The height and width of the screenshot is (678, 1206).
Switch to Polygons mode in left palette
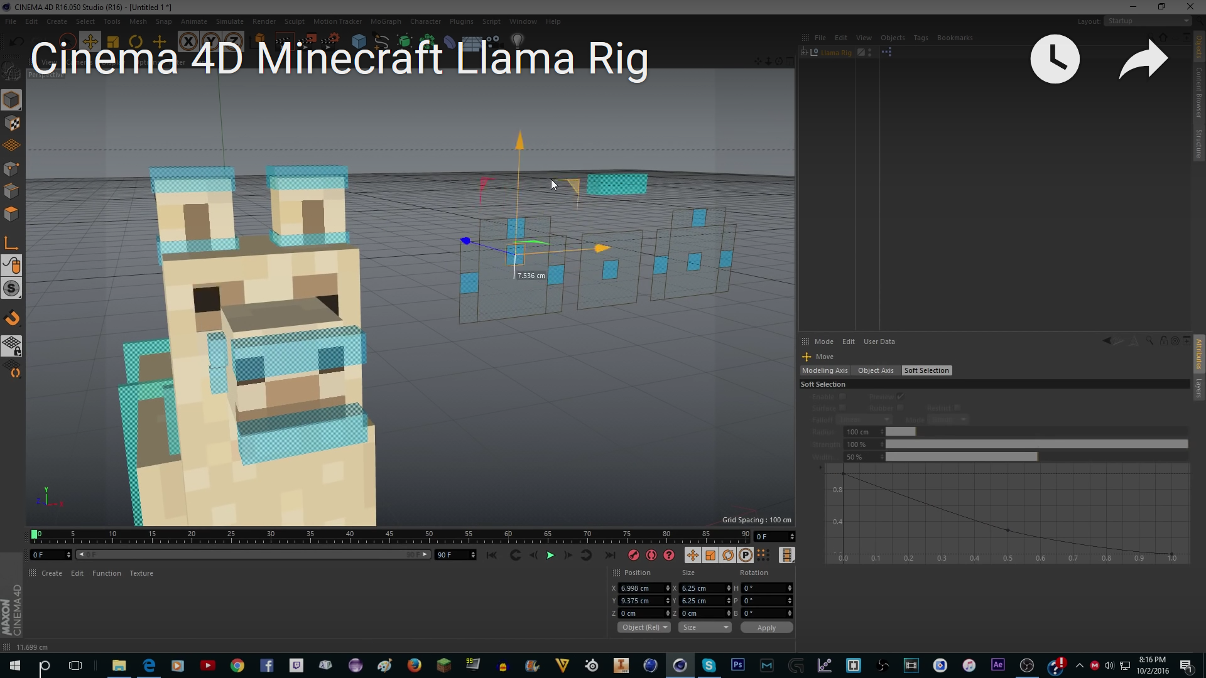point(12,213)
